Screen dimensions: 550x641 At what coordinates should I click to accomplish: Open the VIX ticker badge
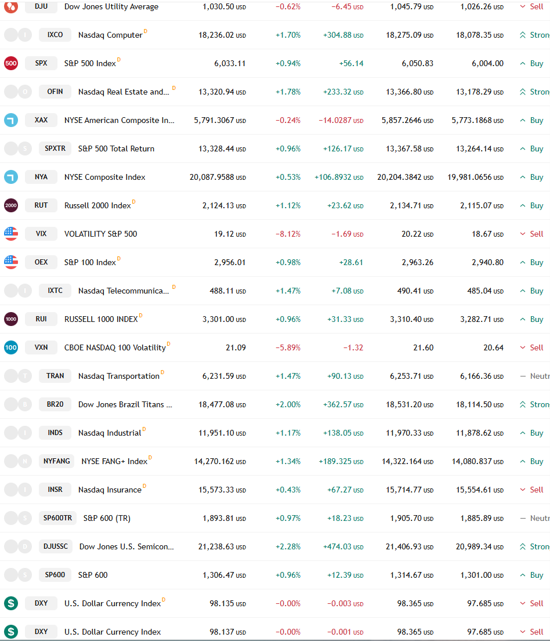pyautogui.click(x=41, y=234)
